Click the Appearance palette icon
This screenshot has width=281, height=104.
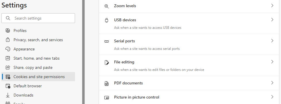[8, 49]
